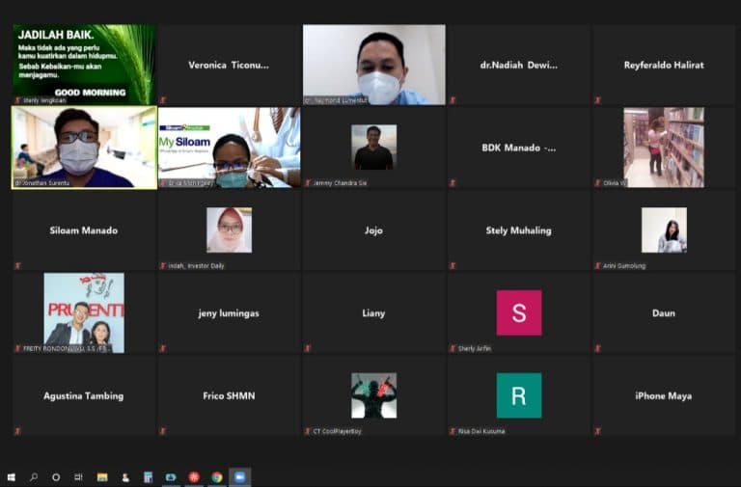The height and width of the screenshot is (487, 741).
Task: Click muted mic icon beside CT CoolPlayerBoy name
Action: pyautogui.click(x=308, y=431)
